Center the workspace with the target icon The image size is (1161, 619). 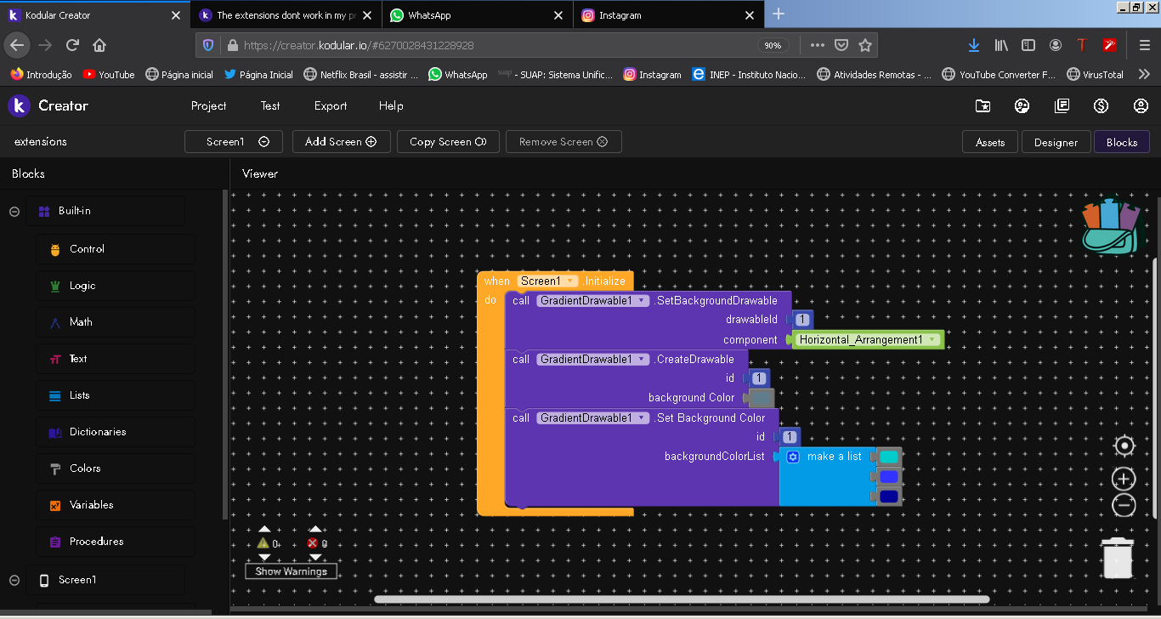[1124, 446]
